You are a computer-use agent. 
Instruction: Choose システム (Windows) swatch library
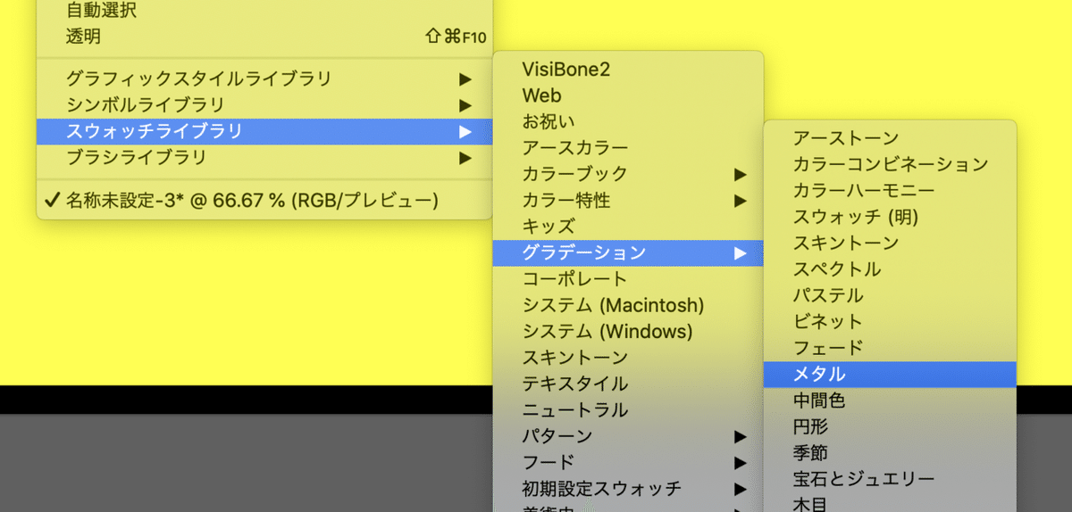coord(628,332)
